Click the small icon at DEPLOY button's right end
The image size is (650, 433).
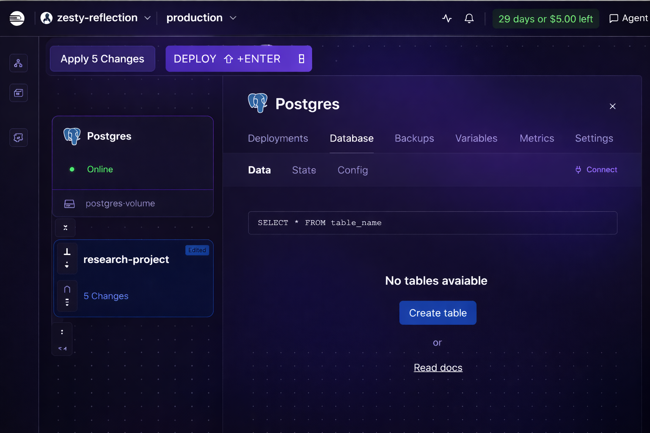(x=301, y=59)
